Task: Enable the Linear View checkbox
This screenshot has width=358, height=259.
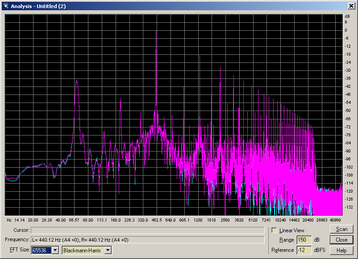Action: pyautogui.click(x=275, y=230)
